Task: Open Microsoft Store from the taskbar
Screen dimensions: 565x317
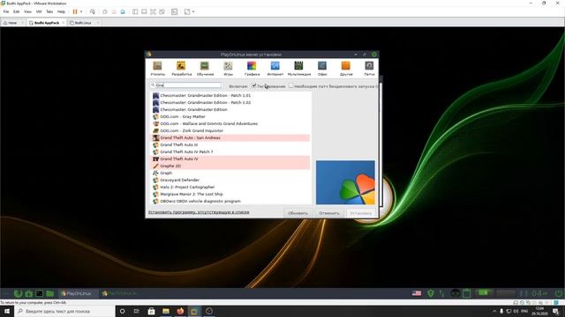Action: [151, 311]
